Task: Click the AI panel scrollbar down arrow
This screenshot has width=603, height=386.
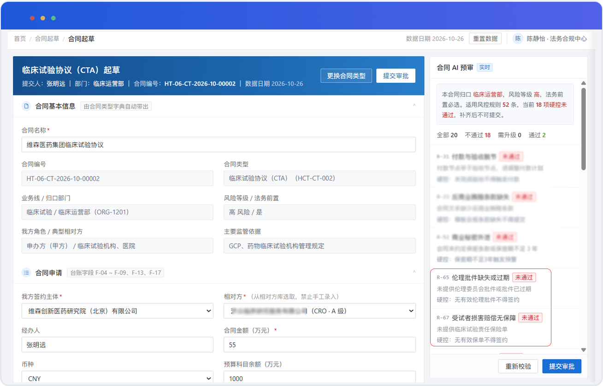Action: 583,350
